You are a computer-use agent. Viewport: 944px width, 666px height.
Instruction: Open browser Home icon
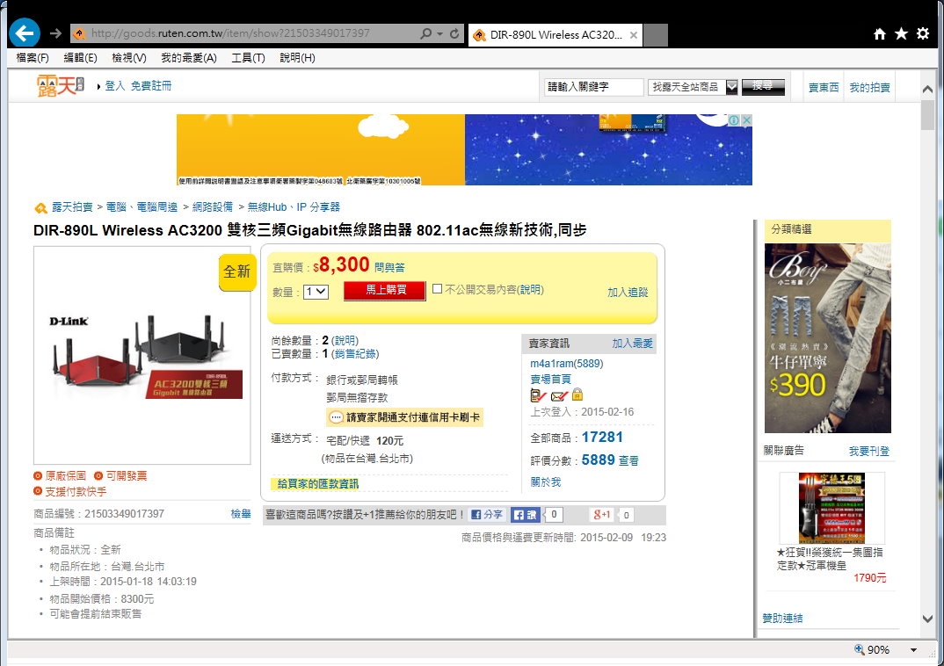(x=880, y=33)
